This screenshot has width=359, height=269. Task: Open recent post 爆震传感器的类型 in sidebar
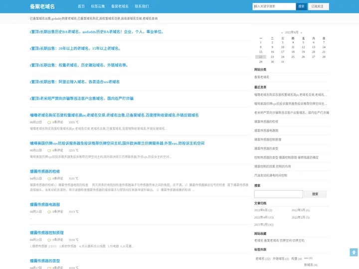(266, 148)
